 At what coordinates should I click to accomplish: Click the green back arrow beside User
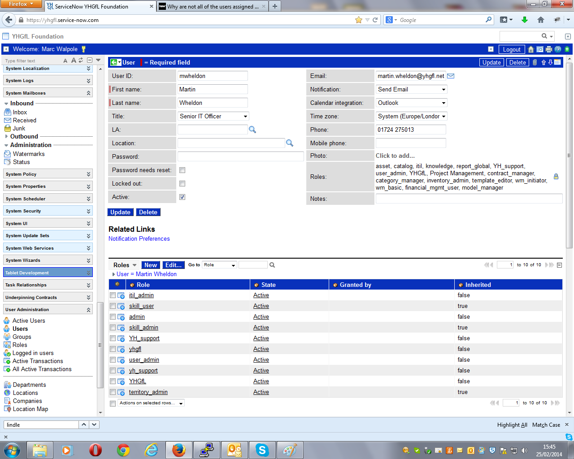(x=114, y=62)
